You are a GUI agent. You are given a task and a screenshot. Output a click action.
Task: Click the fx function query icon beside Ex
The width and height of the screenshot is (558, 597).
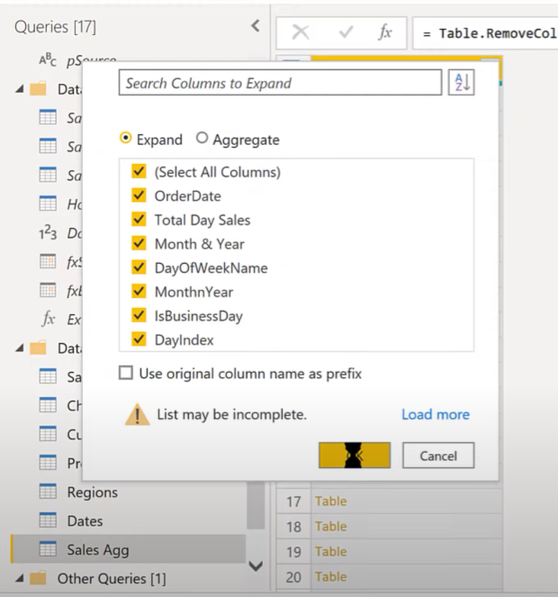pyautogui.click(x=48, y=319)
